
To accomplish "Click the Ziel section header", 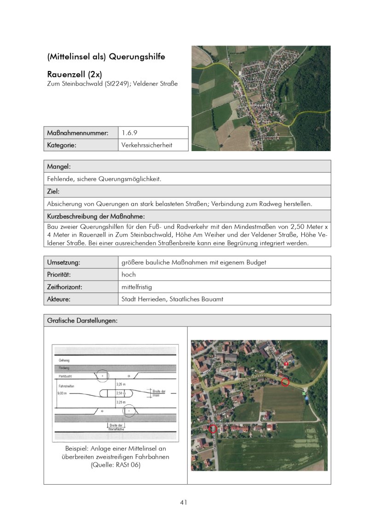I will click(x=187, y=191).
